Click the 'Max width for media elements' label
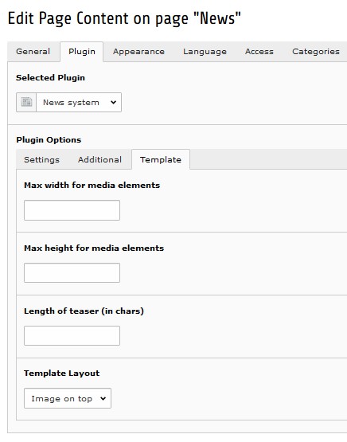 [x=92, y=186]
